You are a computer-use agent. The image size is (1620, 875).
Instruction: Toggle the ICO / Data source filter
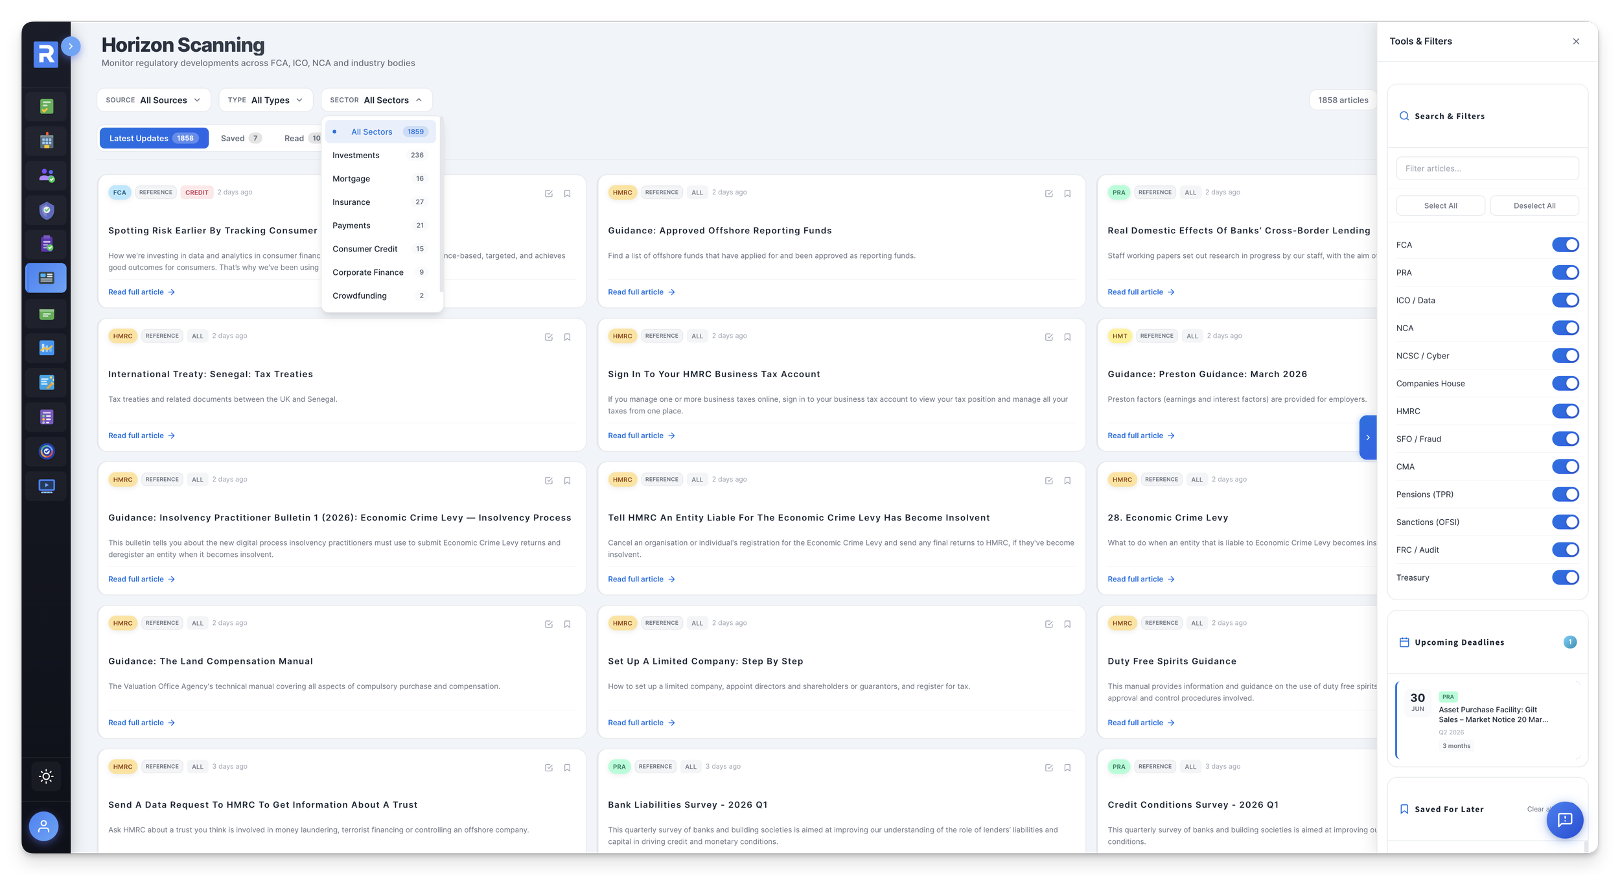[1565, 300]
